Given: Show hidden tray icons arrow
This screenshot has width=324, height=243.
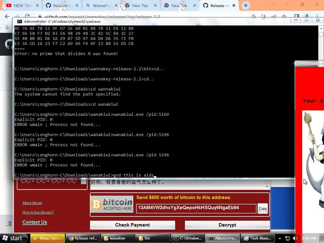Looking at the screenshot, I should pos(280,239).
